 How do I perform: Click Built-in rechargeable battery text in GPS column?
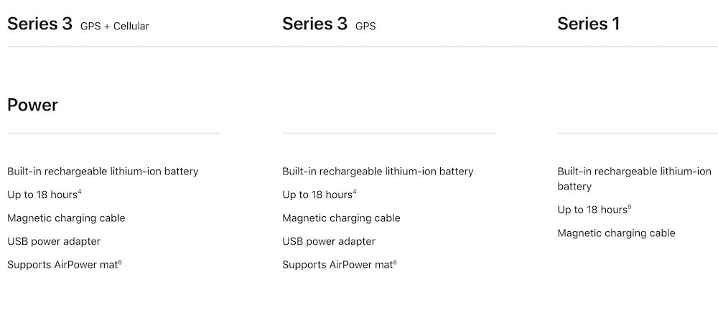pyautogui.click(x=378, y=172)
